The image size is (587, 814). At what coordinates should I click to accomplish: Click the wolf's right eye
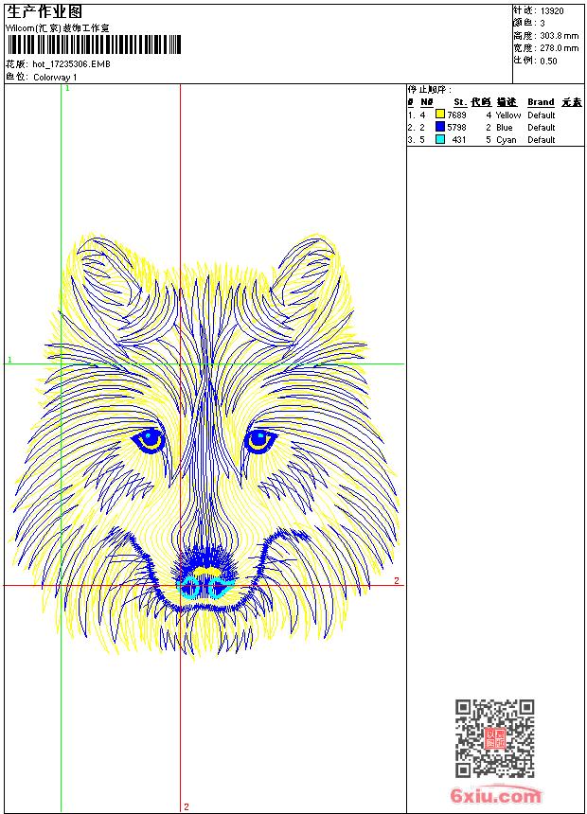coord(259,439)
